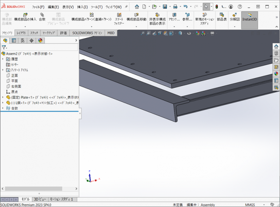Toggle the Hide/Show Items eye icon
Screen dimensions: 280x207
click(x=189, y=33)
